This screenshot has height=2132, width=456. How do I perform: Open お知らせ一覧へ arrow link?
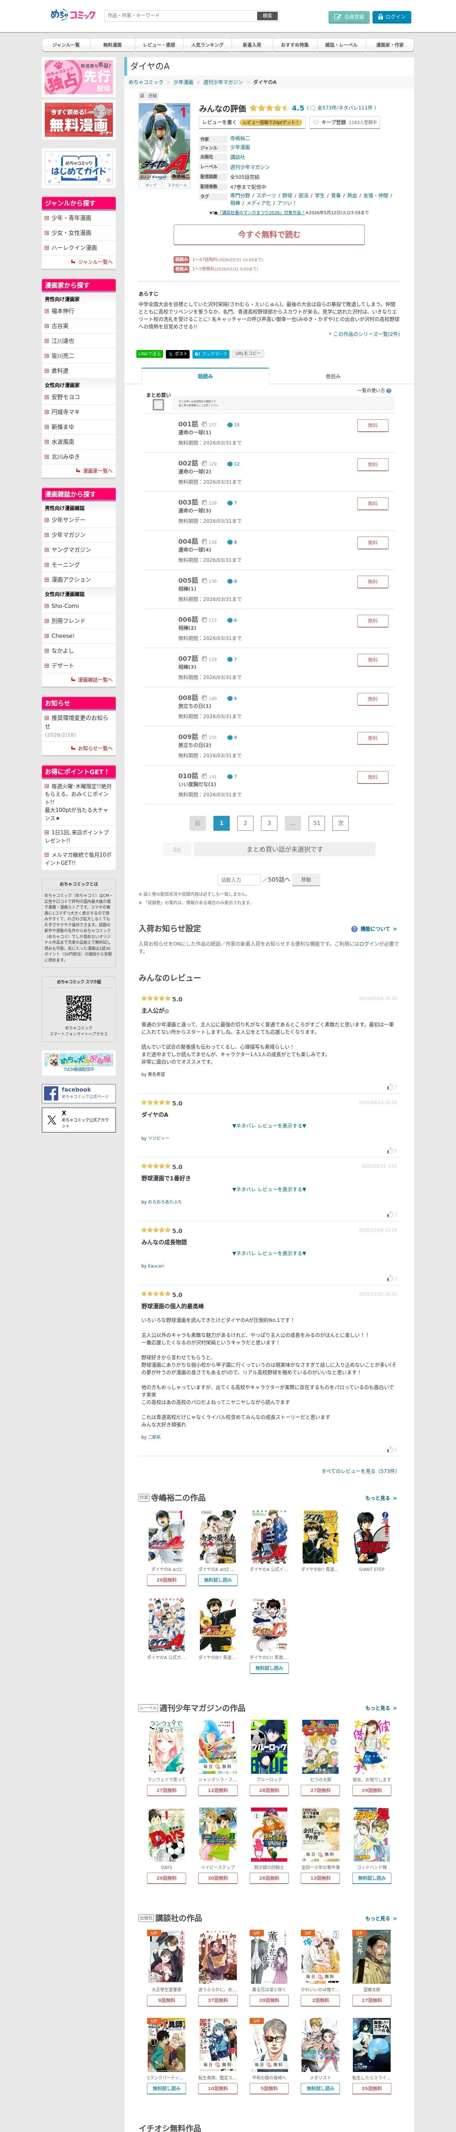(93, 748)
